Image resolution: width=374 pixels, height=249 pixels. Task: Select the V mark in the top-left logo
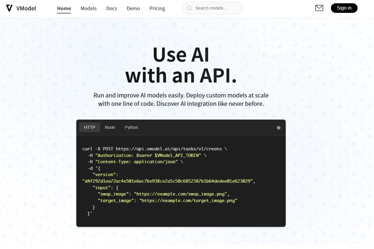[9, 8]
